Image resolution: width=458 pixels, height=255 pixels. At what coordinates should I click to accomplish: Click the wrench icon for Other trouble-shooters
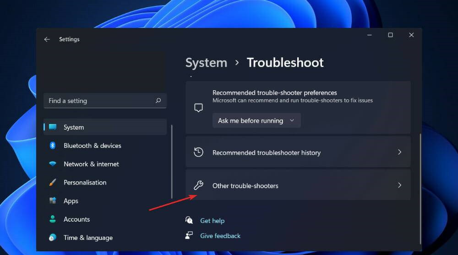198,185
